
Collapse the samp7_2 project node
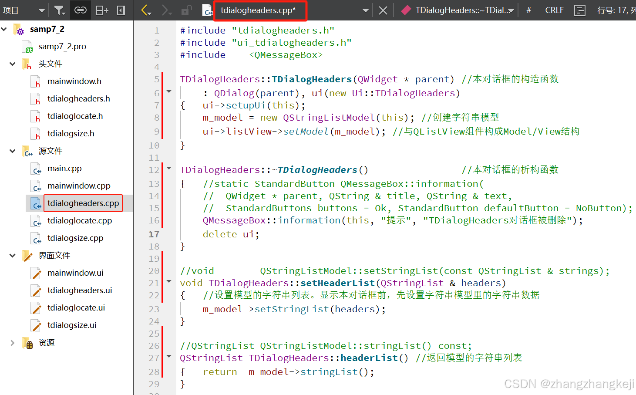(x=4, y=29)
